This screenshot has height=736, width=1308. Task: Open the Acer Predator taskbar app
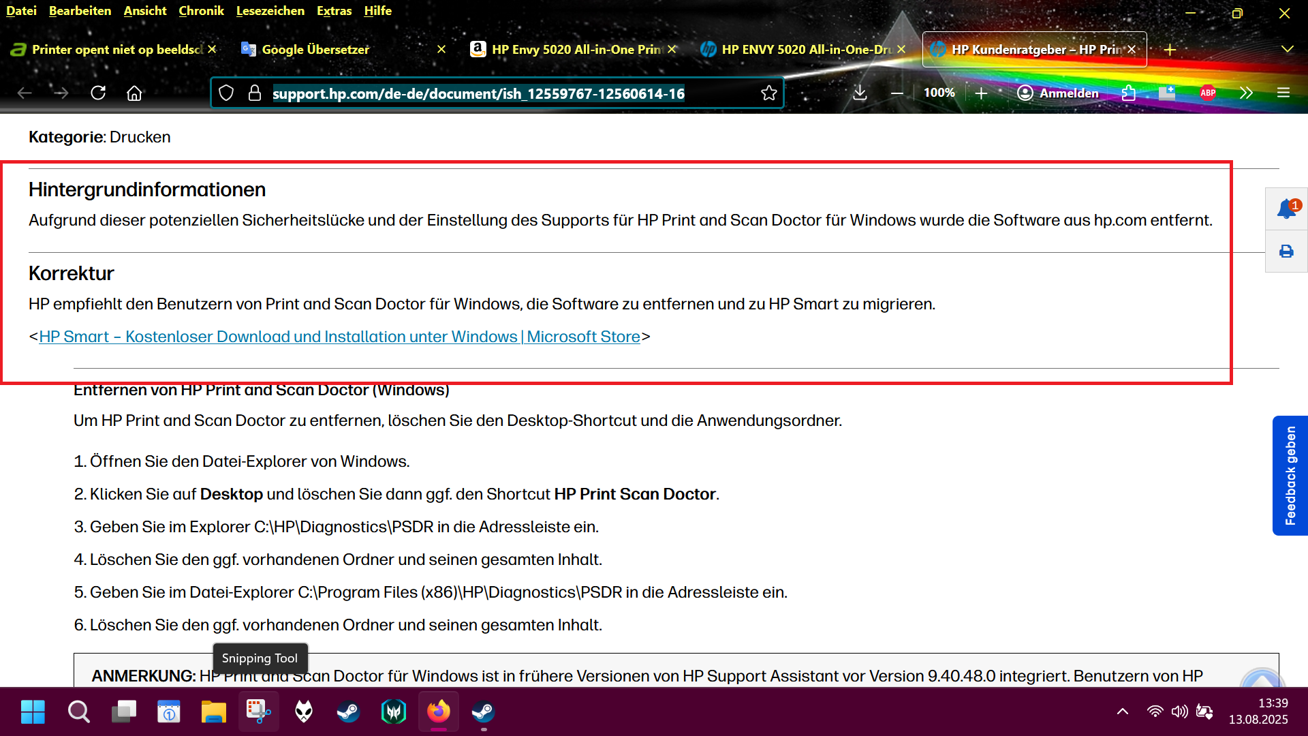pyautogui.click(x=394, y=712)
